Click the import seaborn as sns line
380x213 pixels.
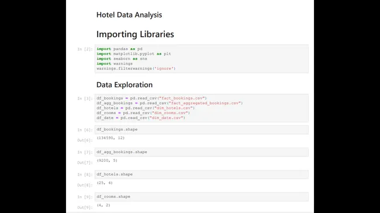click(x=122, y=59)
